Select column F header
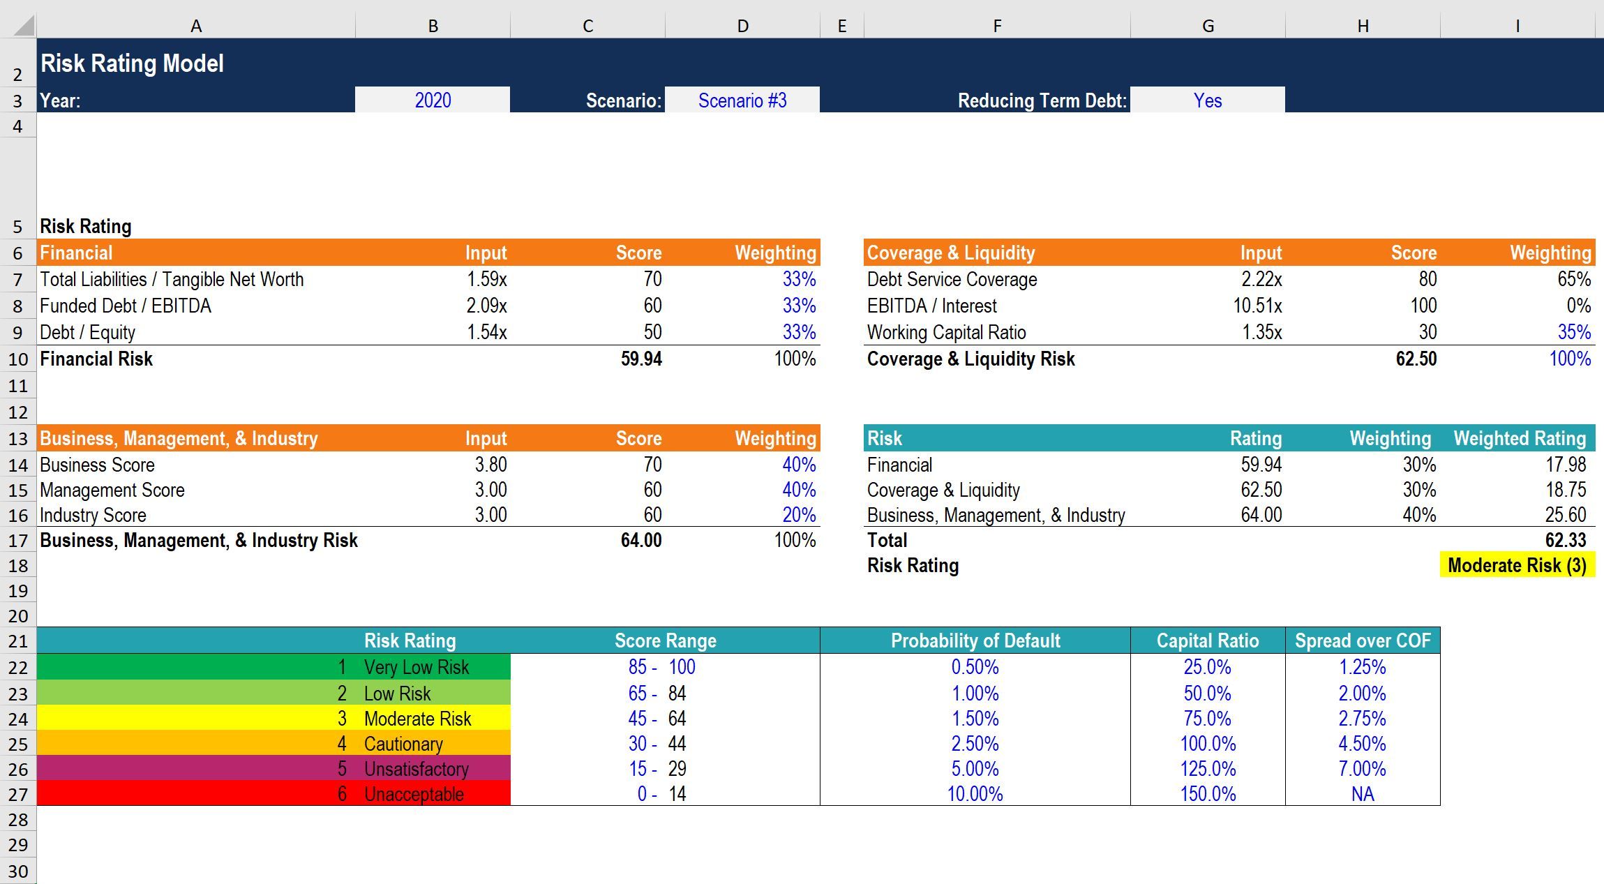This screenshot has height=884, width=1604. (x=997, y=27)
